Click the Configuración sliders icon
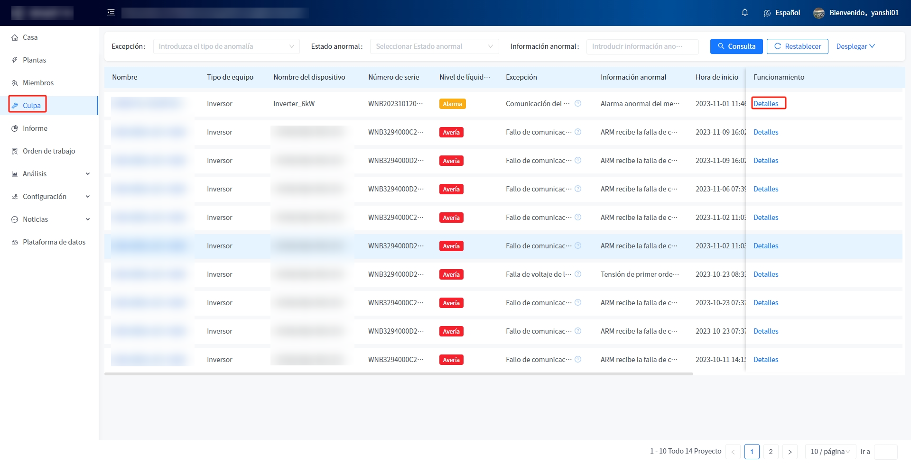This screenshot has height=463, width=911. point(15,197)
